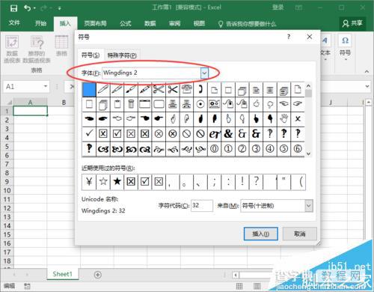Switch to the Home ribbon tab
374x292 pixels.
point(40,23)
